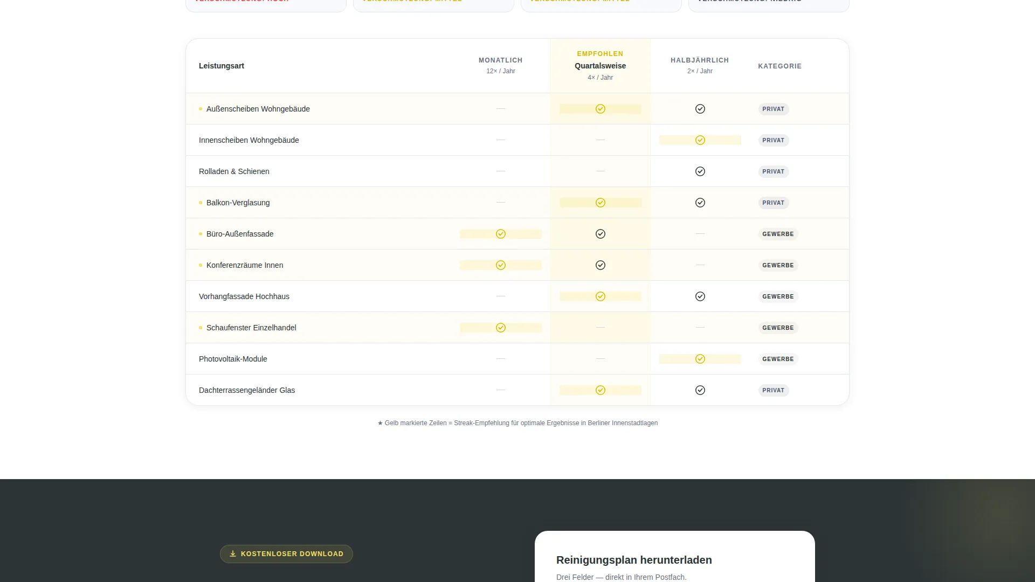Click the Streak-Empfehlung footnote text
The height and width of the screenshot is (582, 1035).
click(x=517, y=423)
